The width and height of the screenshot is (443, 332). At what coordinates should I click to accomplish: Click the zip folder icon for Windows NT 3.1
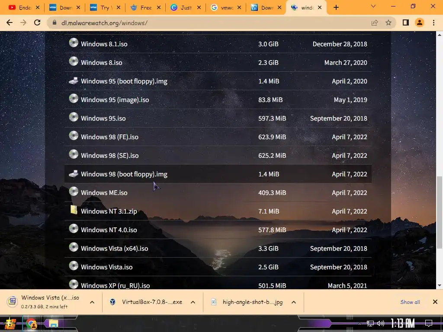(74, 210)
